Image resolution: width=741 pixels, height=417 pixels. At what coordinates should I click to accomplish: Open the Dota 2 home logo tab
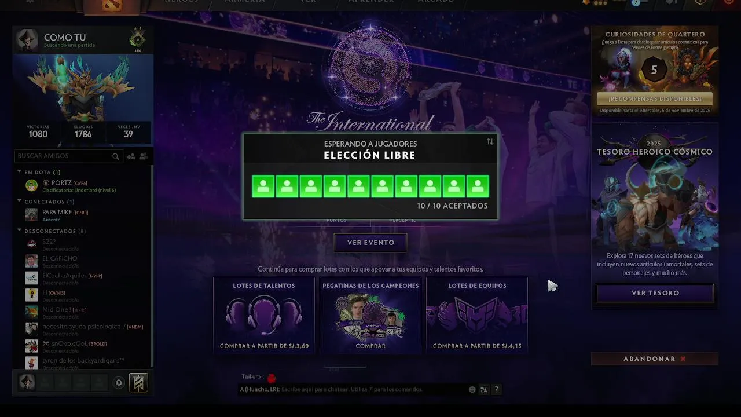112,6
